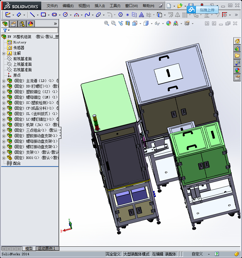This screenshot has height=258, width=242.
Task: Click the 自定义 units status entry
Action: 197,254
